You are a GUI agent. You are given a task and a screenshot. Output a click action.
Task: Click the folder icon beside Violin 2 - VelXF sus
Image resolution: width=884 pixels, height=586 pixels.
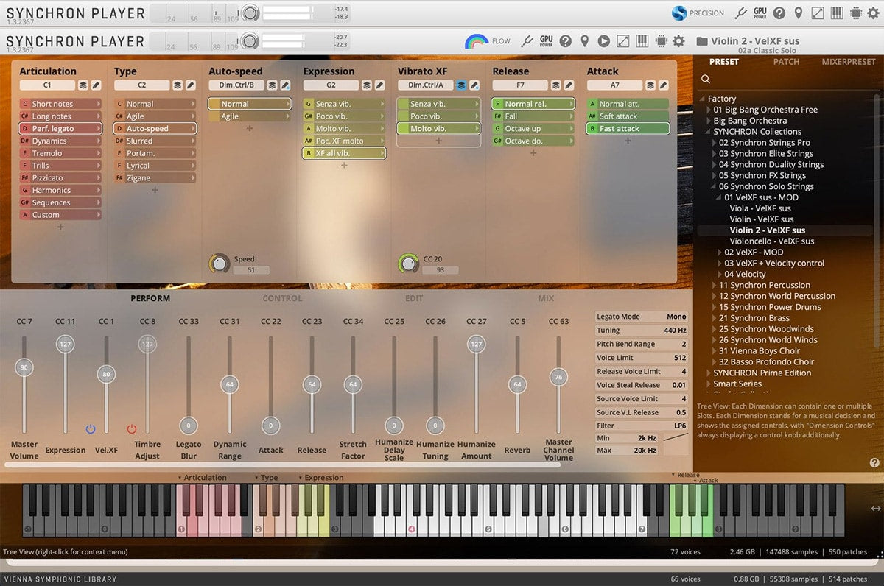[702, 41]
